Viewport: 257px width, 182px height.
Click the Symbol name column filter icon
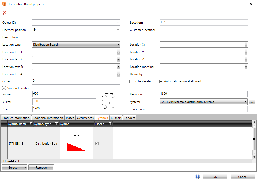(x=31, y=124)
